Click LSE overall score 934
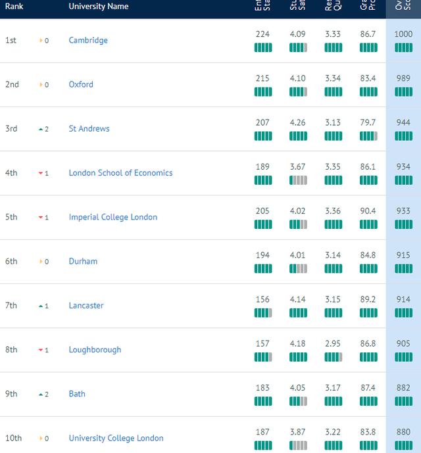The width and height of the screenshot is (421, 453). [x=403, y=167]
